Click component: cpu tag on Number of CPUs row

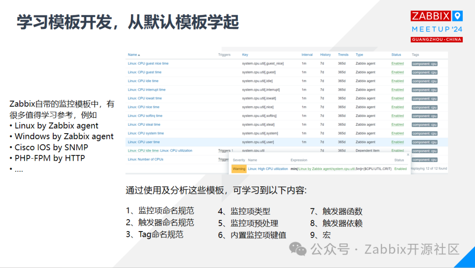(x=424, y=160)
